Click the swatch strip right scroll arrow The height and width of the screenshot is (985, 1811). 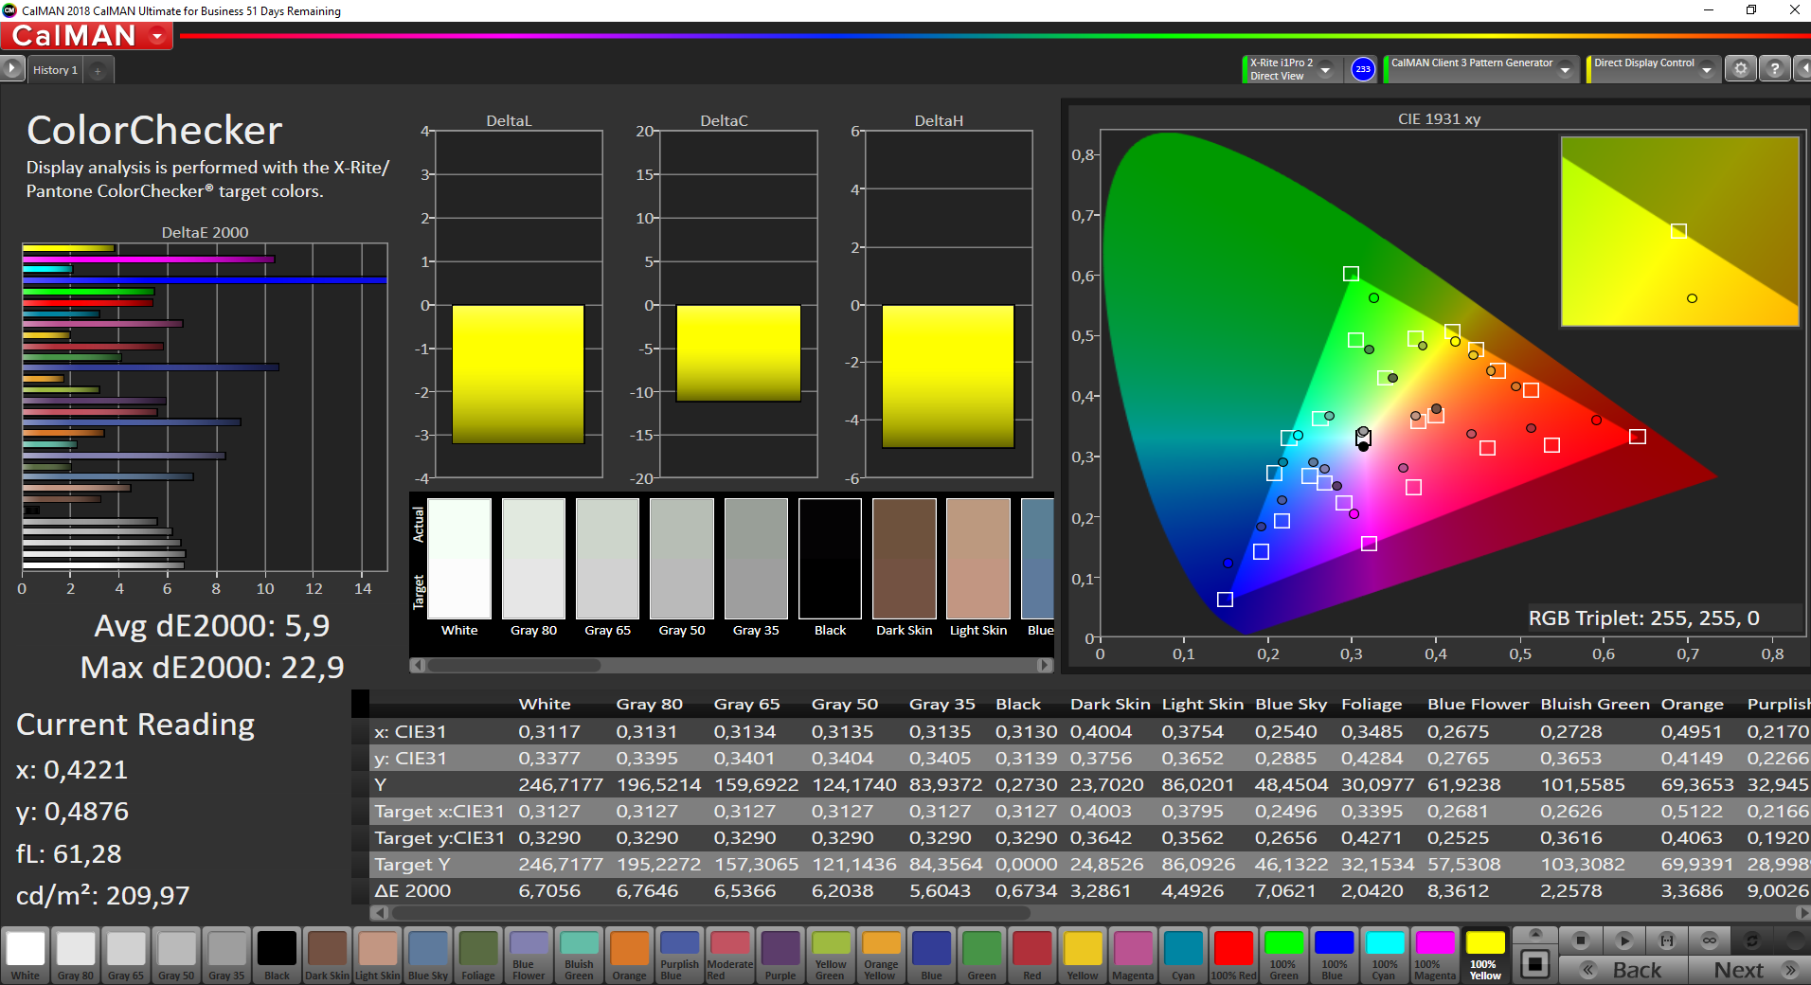point(1045,665)
